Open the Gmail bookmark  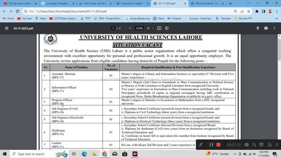pos(8,18)
